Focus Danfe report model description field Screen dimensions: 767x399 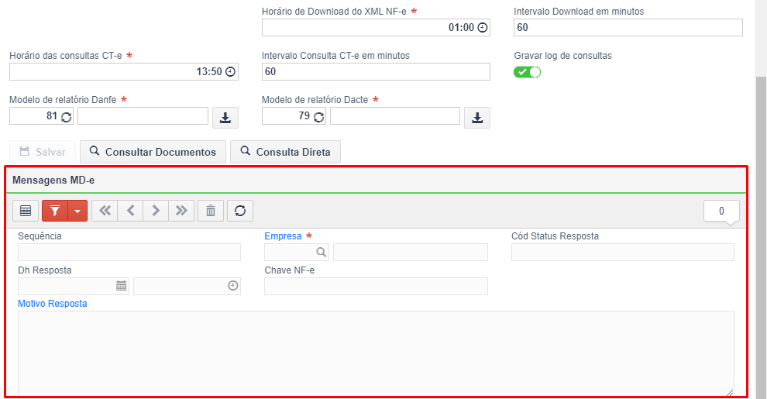143,116
